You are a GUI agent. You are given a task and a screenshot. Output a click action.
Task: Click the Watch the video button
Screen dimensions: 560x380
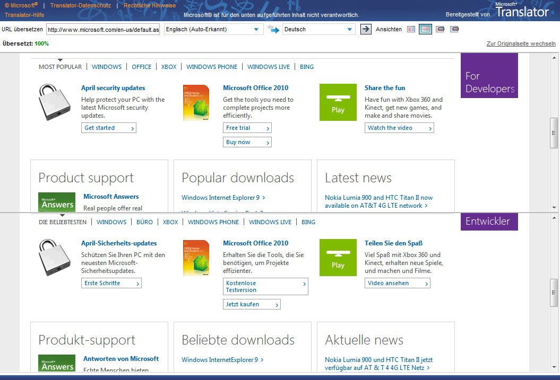(x=399, y=128)
